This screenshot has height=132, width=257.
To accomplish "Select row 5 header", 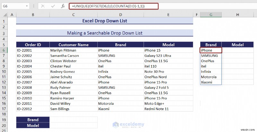I will click(4, 45).
